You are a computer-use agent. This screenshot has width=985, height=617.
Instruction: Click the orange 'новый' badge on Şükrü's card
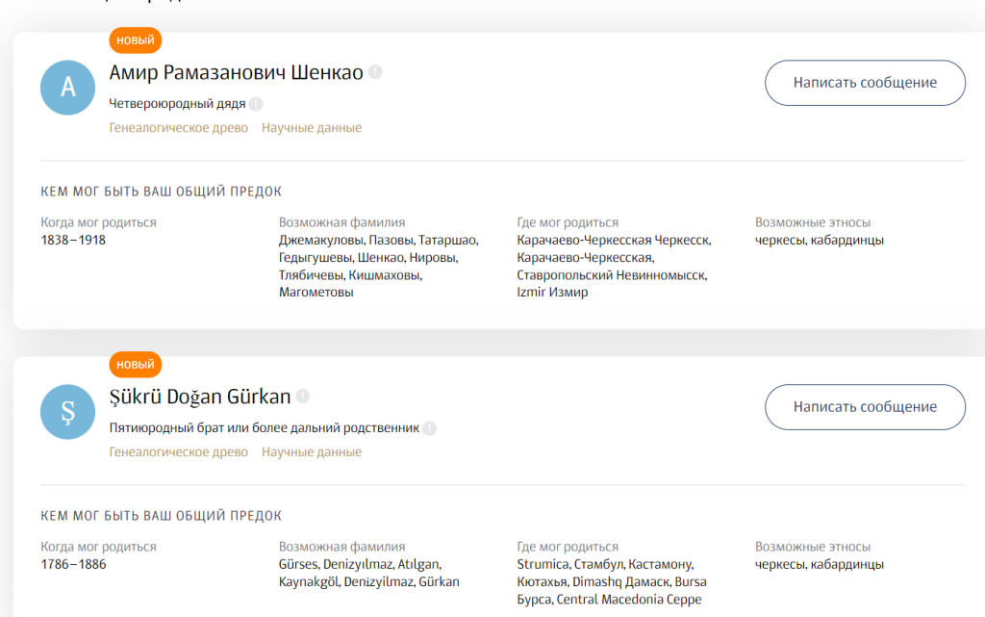136,365
